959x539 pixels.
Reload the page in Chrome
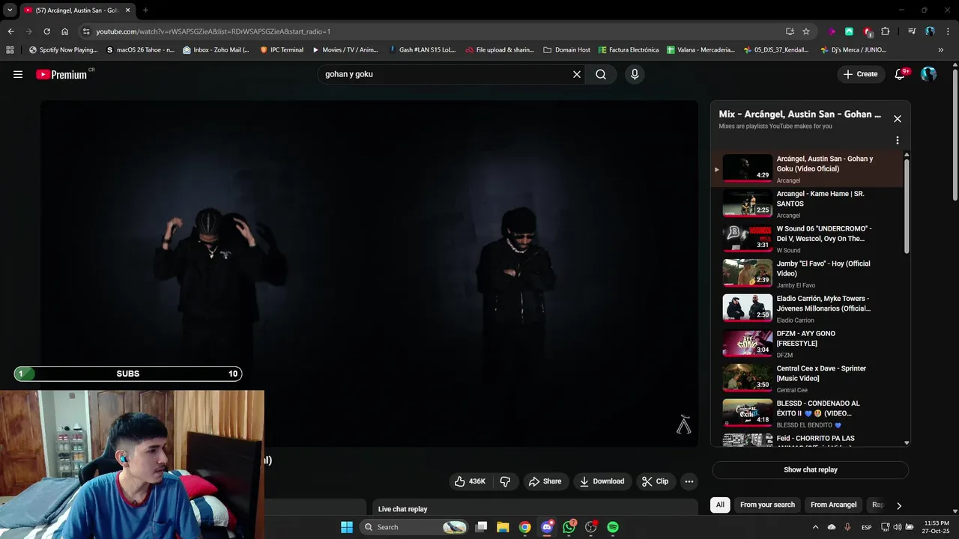click(46, 31)
